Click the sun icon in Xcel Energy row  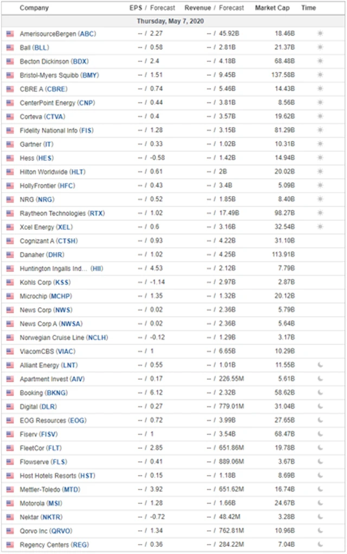(x=320, y=227)
